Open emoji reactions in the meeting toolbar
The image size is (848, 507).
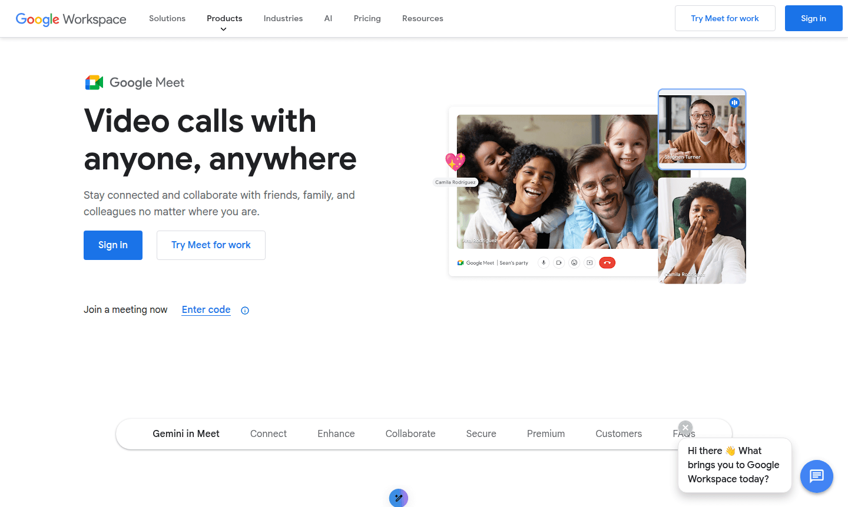pos(574,262)
